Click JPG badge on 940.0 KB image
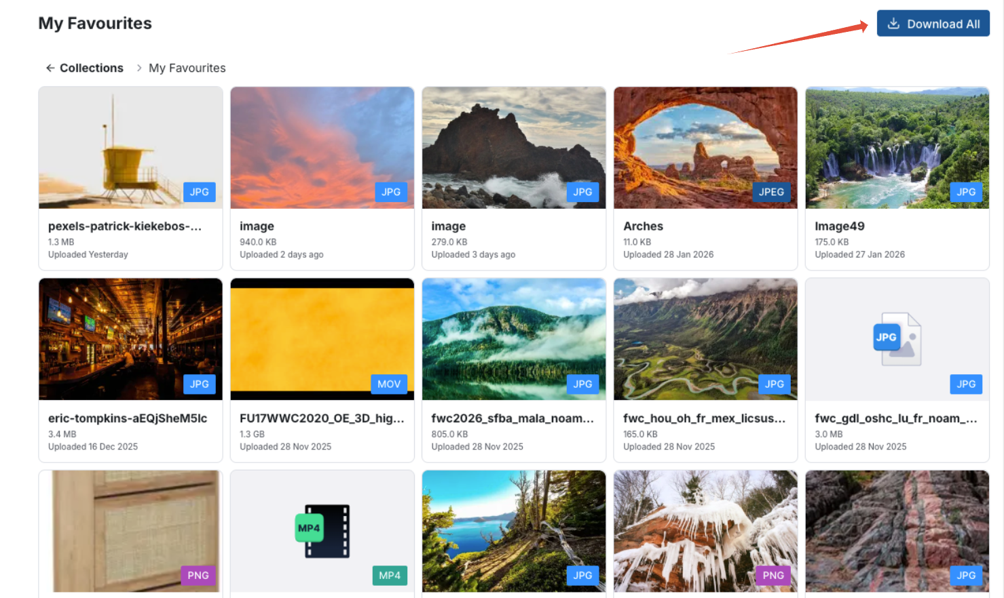The image size is (1004, 598). [391, 192]
